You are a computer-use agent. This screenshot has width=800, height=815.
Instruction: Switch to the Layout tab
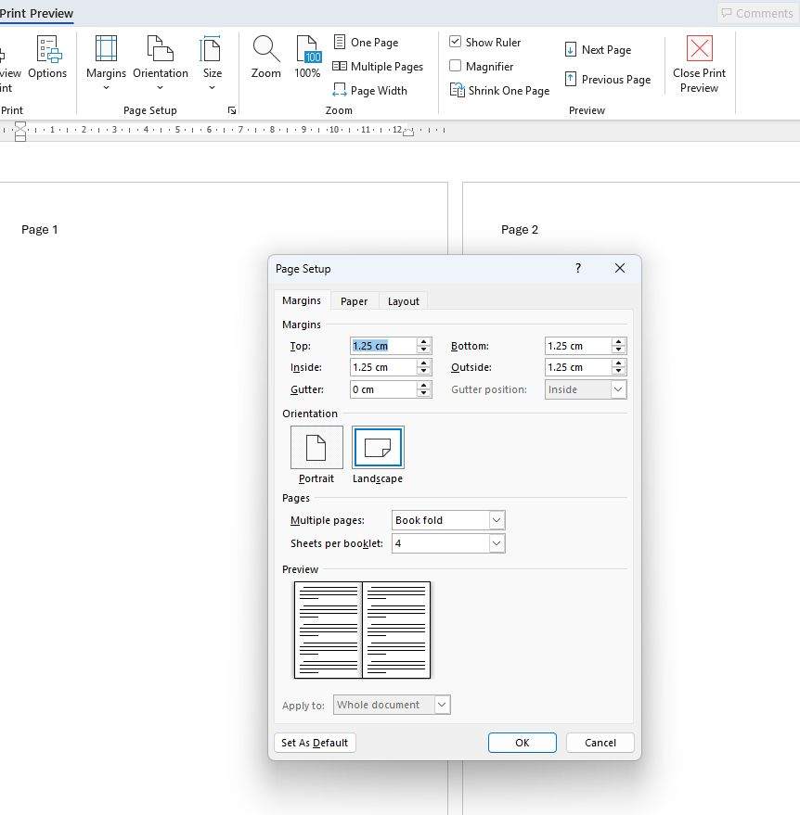(x=403, y=301)
